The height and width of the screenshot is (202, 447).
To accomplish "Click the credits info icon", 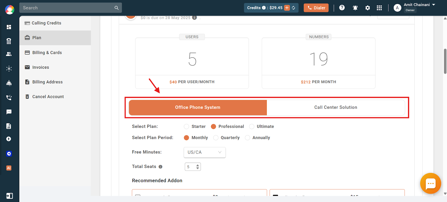I will pos(264,8).
